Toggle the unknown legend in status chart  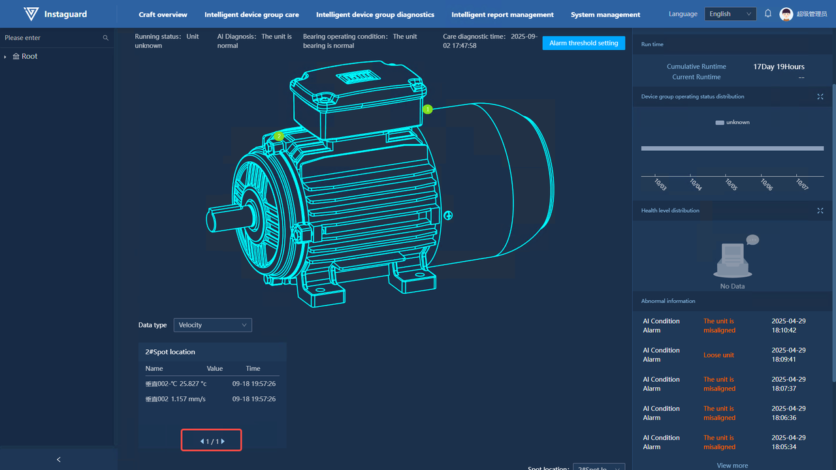(x=732, y=123)
